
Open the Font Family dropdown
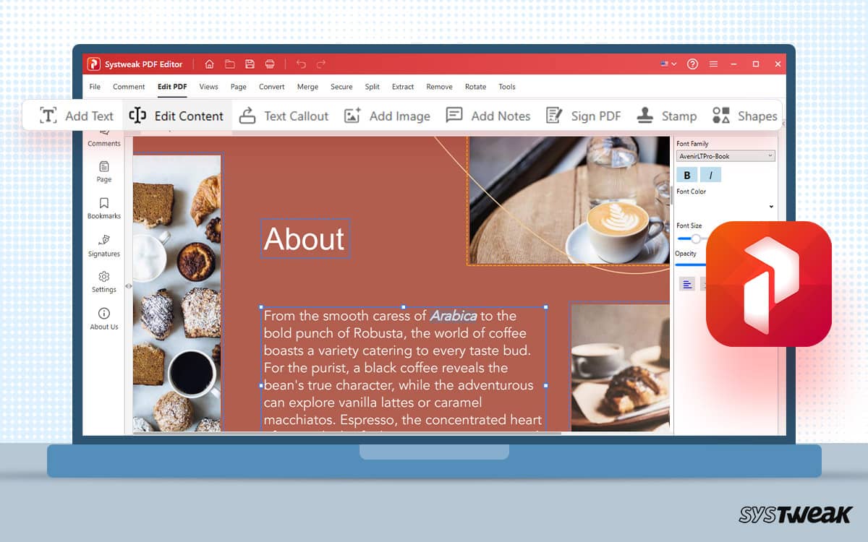tap(725, 155)
